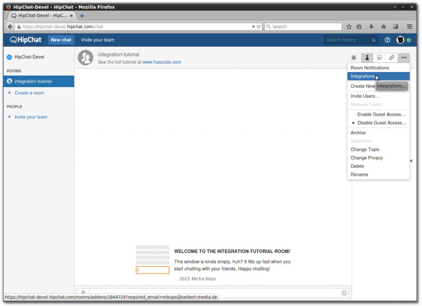Start a New chat

61,40
